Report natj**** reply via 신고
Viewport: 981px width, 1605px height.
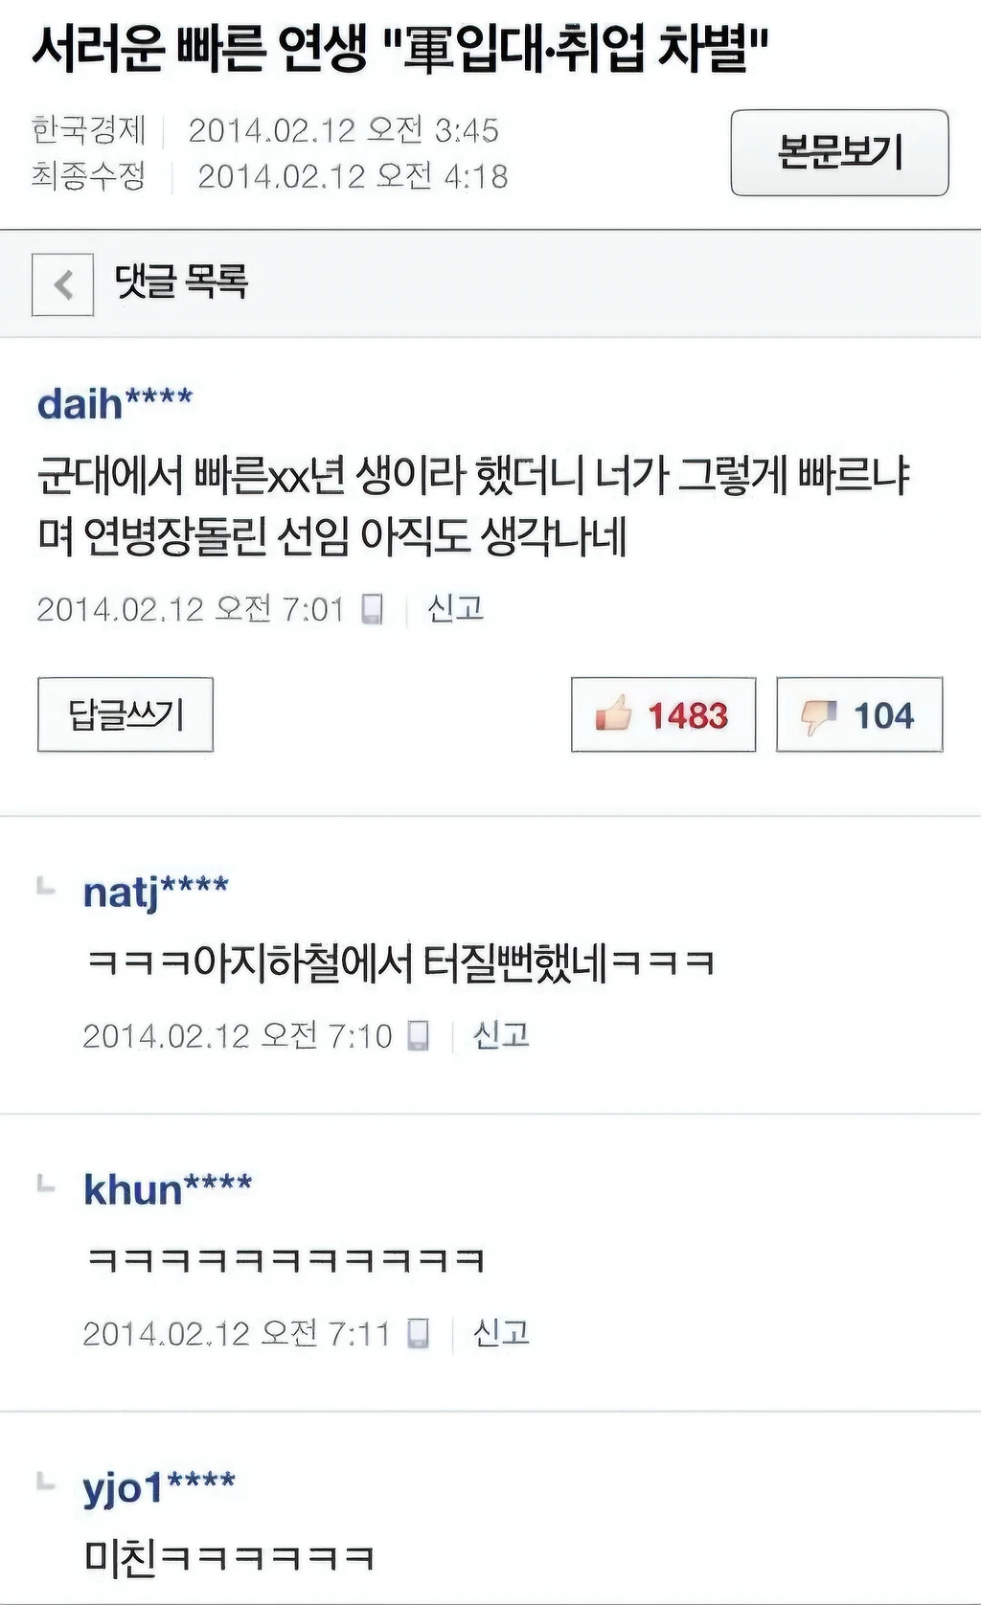click(501, 1035)
